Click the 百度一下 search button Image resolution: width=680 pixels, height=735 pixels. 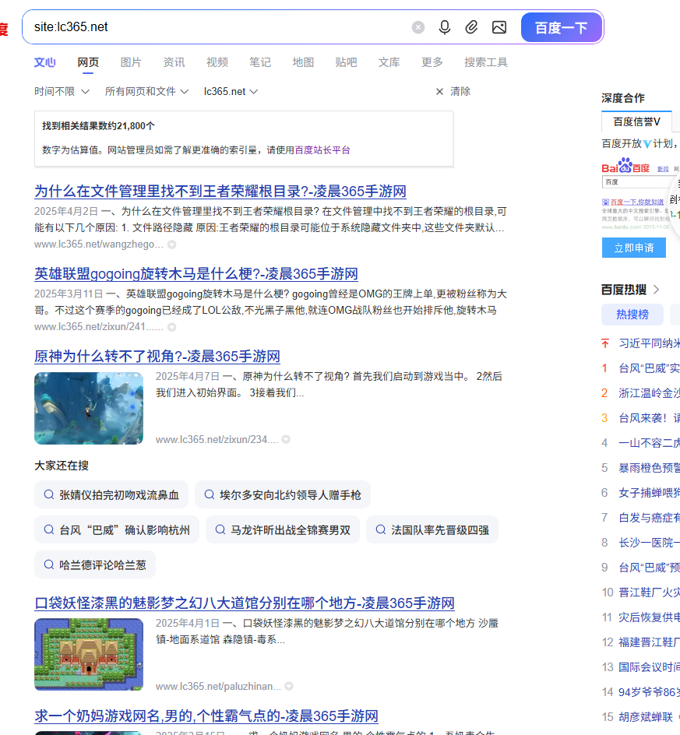click(562, 28)
